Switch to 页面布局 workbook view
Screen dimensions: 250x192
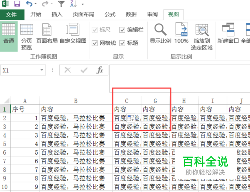click(x=47, y=34)
